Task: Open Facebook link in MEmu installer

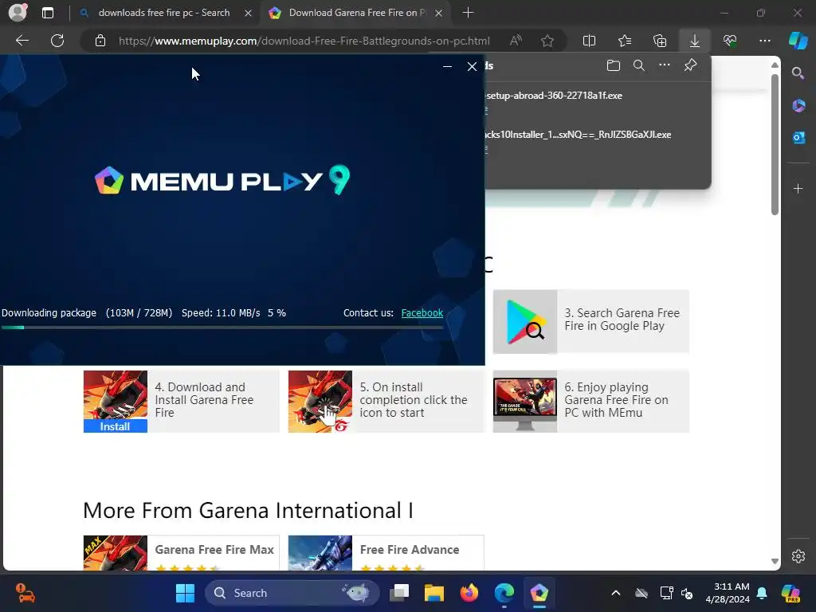Action: [422, 312]
